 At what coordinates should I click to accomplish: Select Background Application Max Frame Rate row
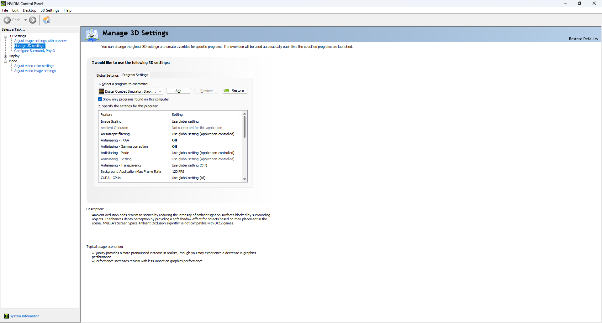click(170, 172)
